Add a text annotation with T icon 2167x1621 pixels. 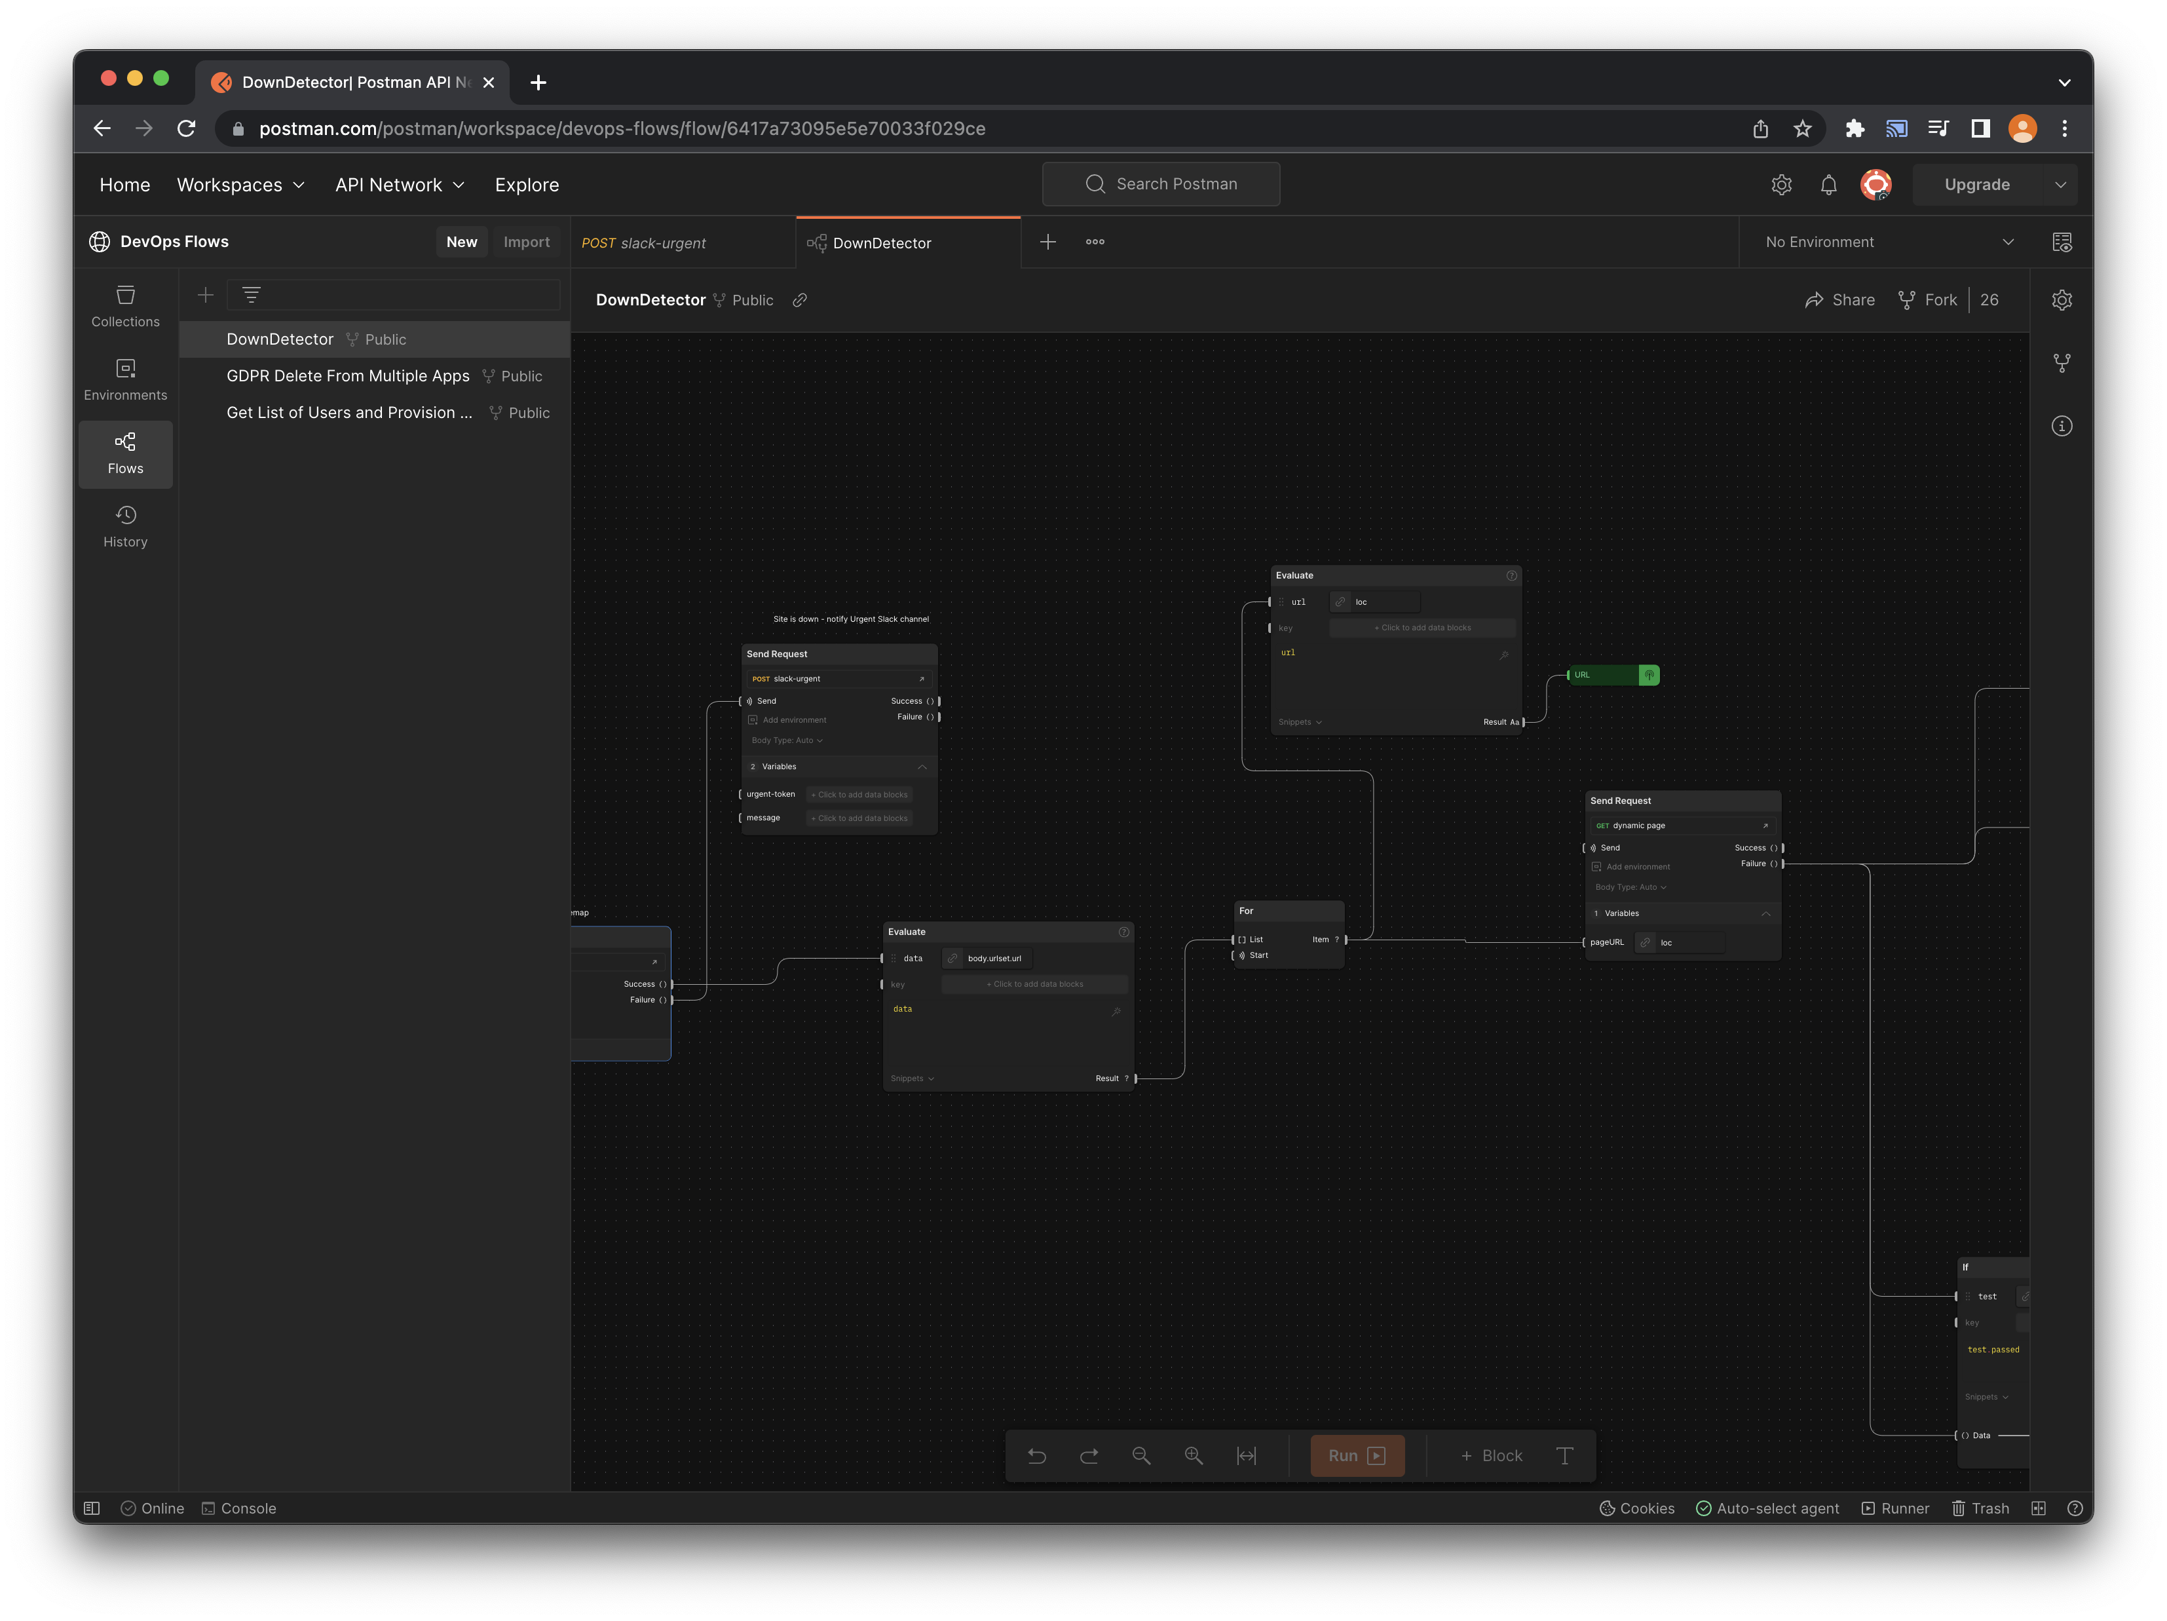coord(1564,1455)
